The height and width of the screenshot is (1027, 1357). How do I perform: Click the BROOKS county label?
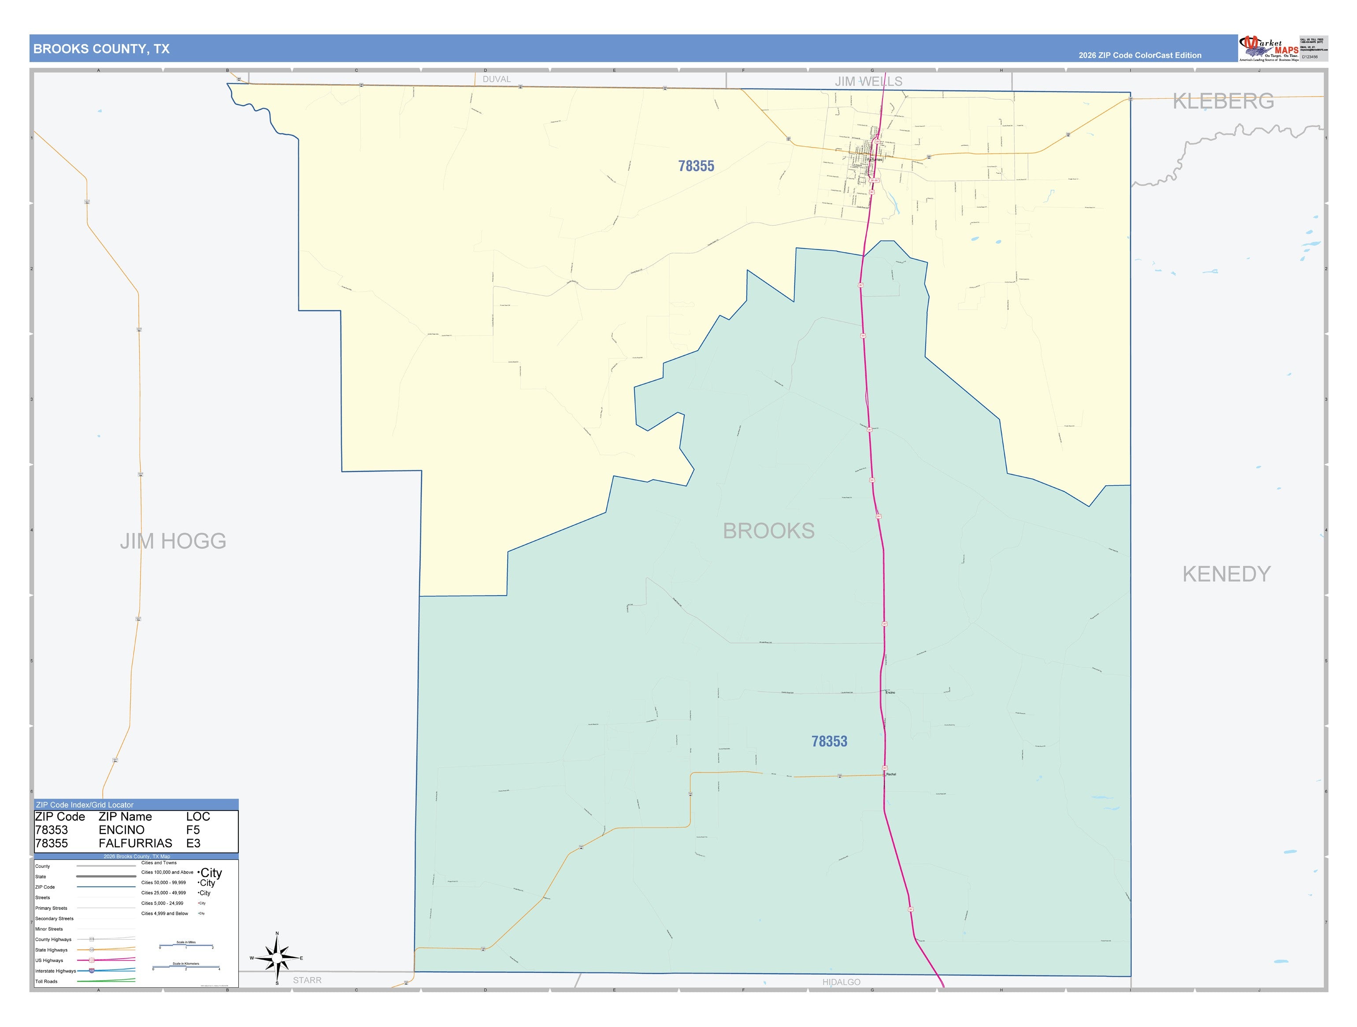click(x=769, y=531)
